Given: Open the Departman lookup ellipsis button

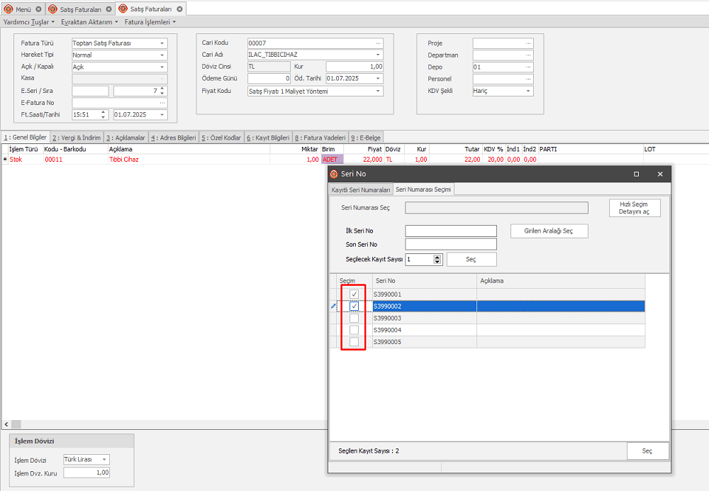Looking at the screenshot, I should pyautogui.click(x=528, y=55).
